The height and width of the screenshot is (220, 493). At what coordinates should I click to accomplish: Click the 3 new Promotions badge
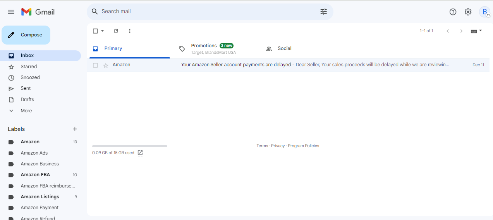pos(227,46)
